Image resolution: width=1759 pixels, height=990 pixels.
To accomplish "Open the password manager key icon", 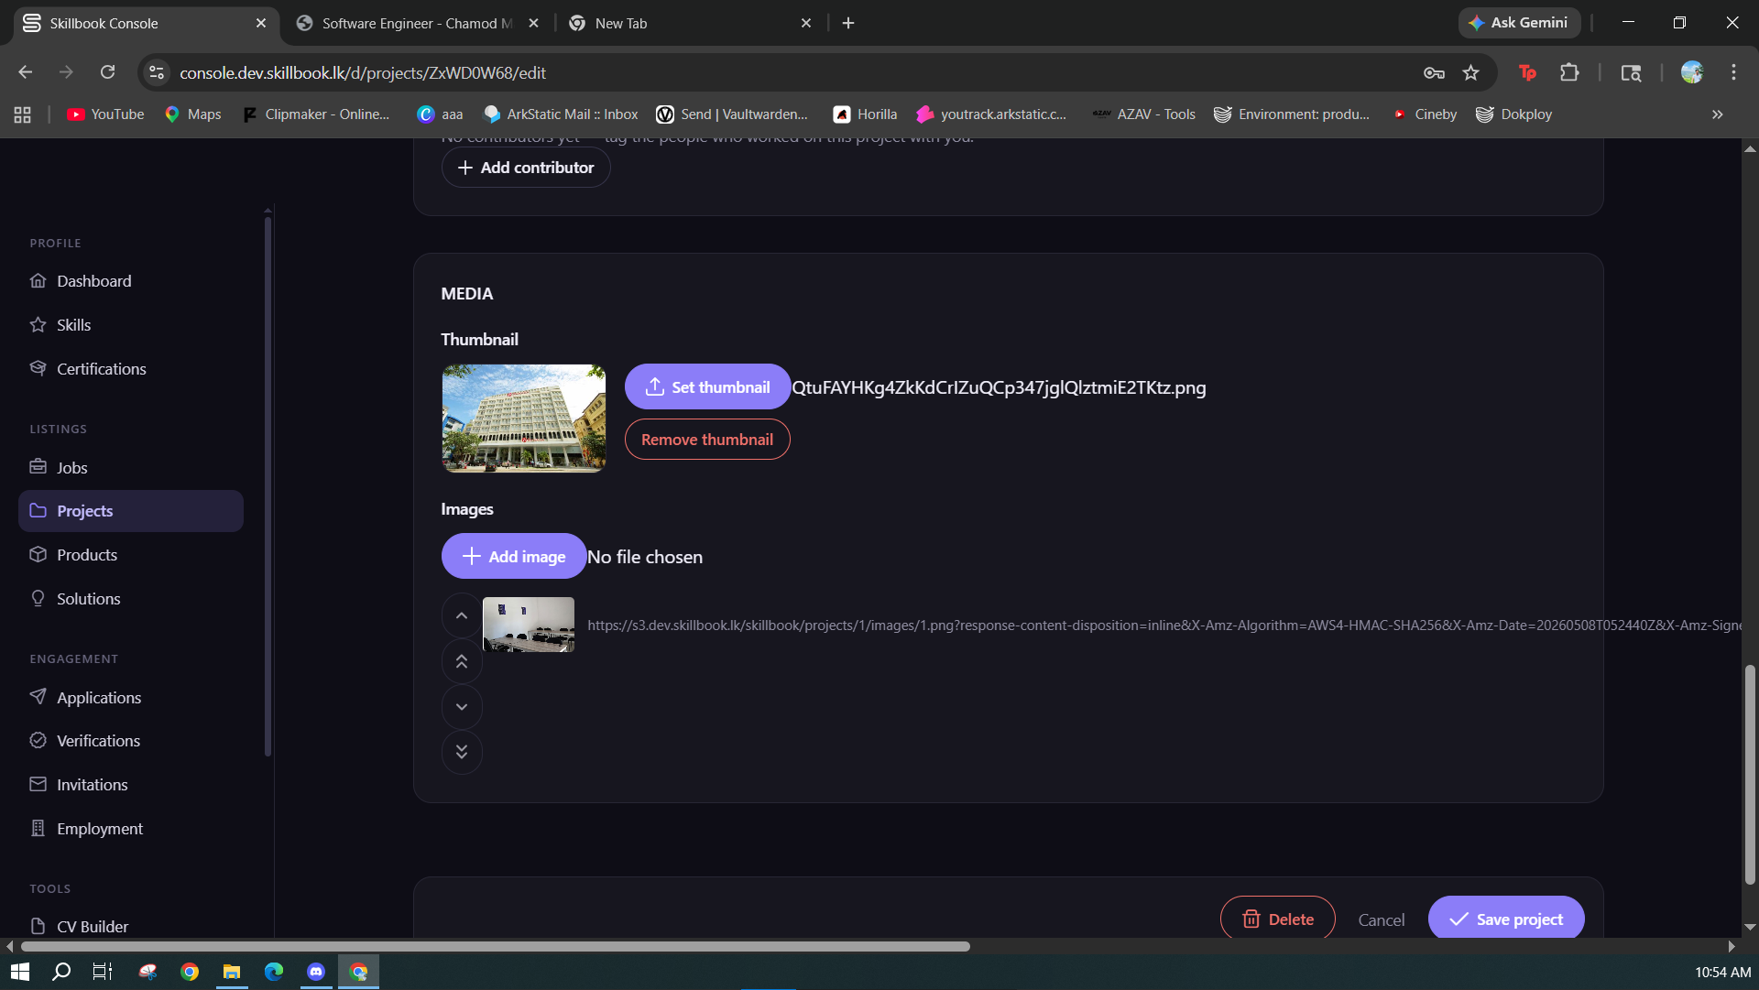I will pyautogui.click(x=1434, y=72).
